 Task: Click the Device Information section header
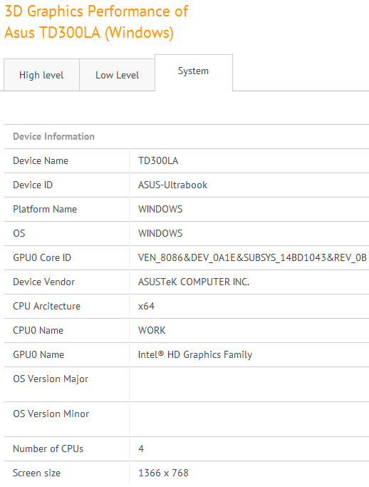(x=53, y=137)
